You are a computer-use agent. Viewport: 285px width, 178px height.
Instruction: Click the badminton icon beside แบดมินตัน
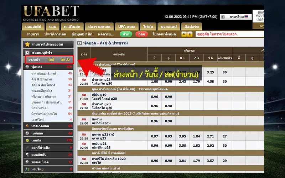click(x=27, y=155)
